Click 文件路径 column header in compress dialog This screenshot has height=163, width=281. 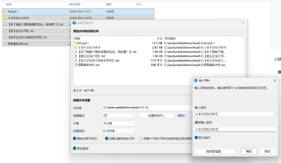pyautogui.click(x=170, y=39)
